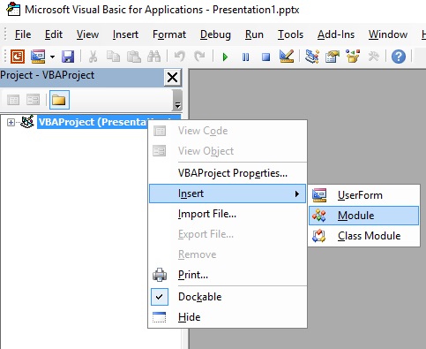Click the blue Help question mark icon

click(399, 57)
